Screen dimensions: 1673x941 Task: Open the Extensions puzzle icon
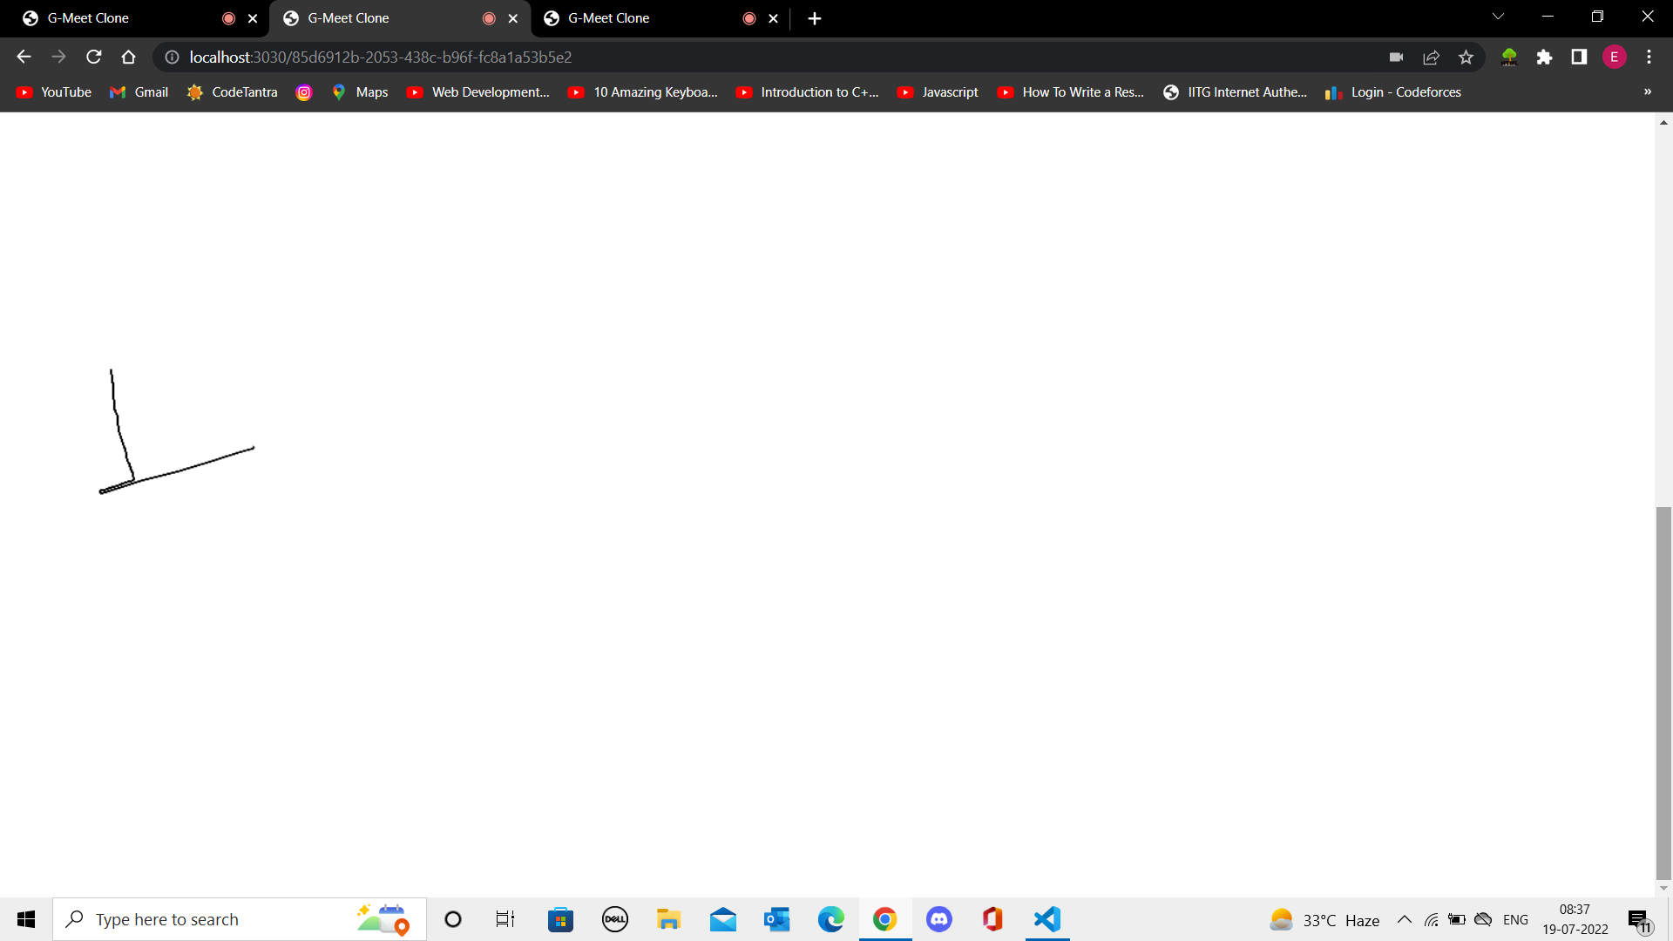click(x=1544, y=58)
